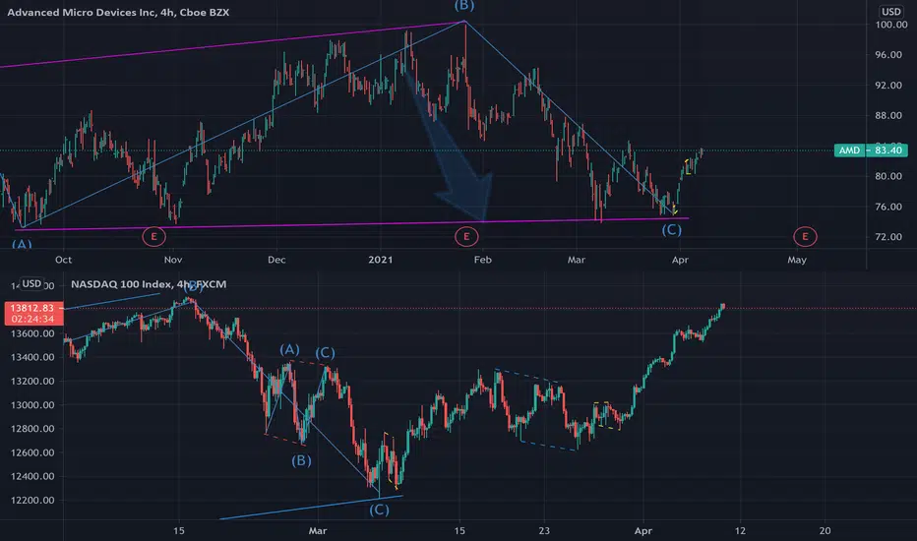Click Oct on the AMD time axis

click(x=63, y=260)
